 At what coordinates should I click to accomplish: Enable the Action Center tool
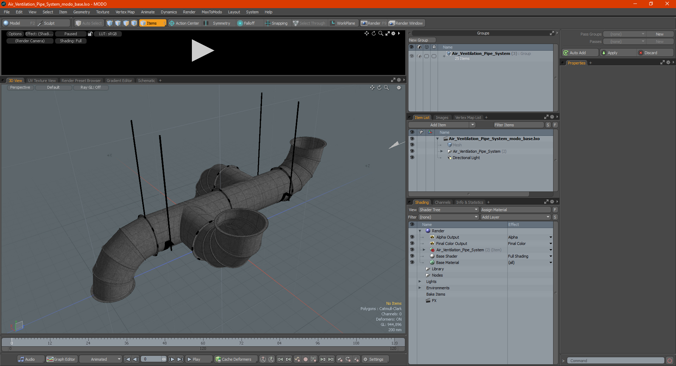coord(184,23)
